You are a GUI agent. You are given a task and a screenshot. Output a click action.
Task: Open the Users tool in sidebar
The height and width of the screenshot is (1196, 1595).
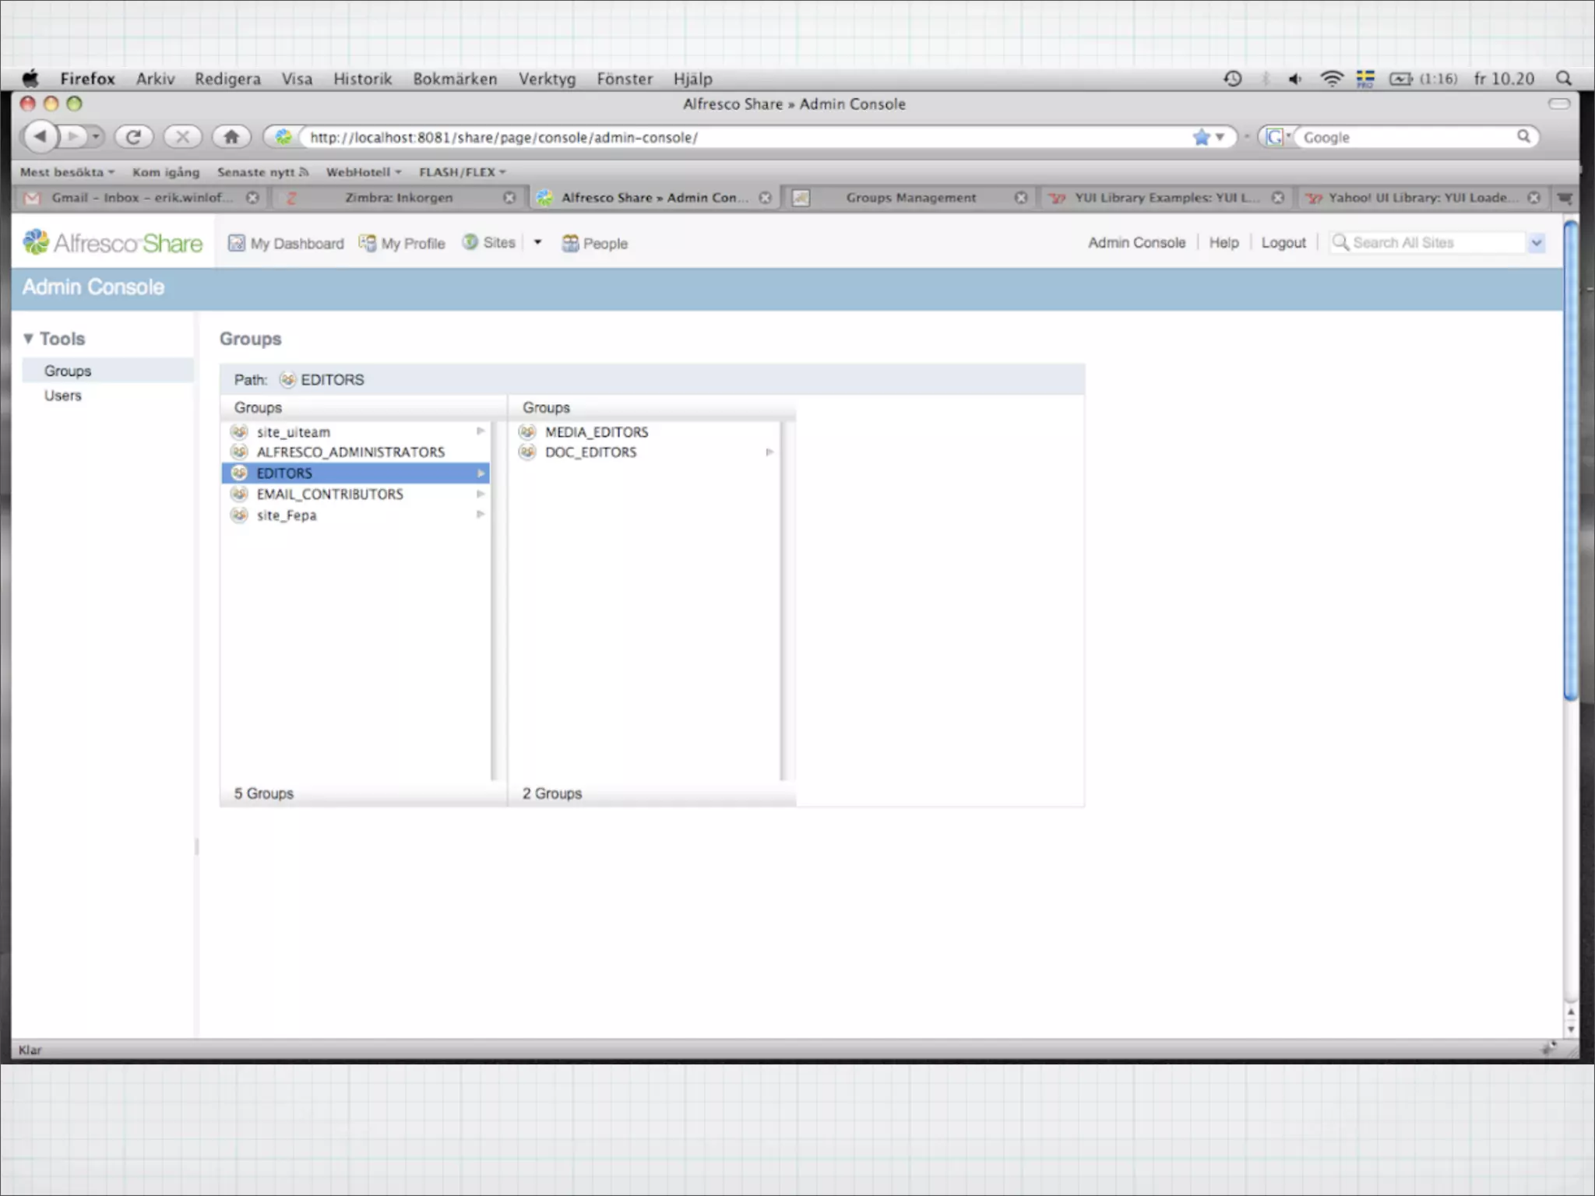coord(62,396)
